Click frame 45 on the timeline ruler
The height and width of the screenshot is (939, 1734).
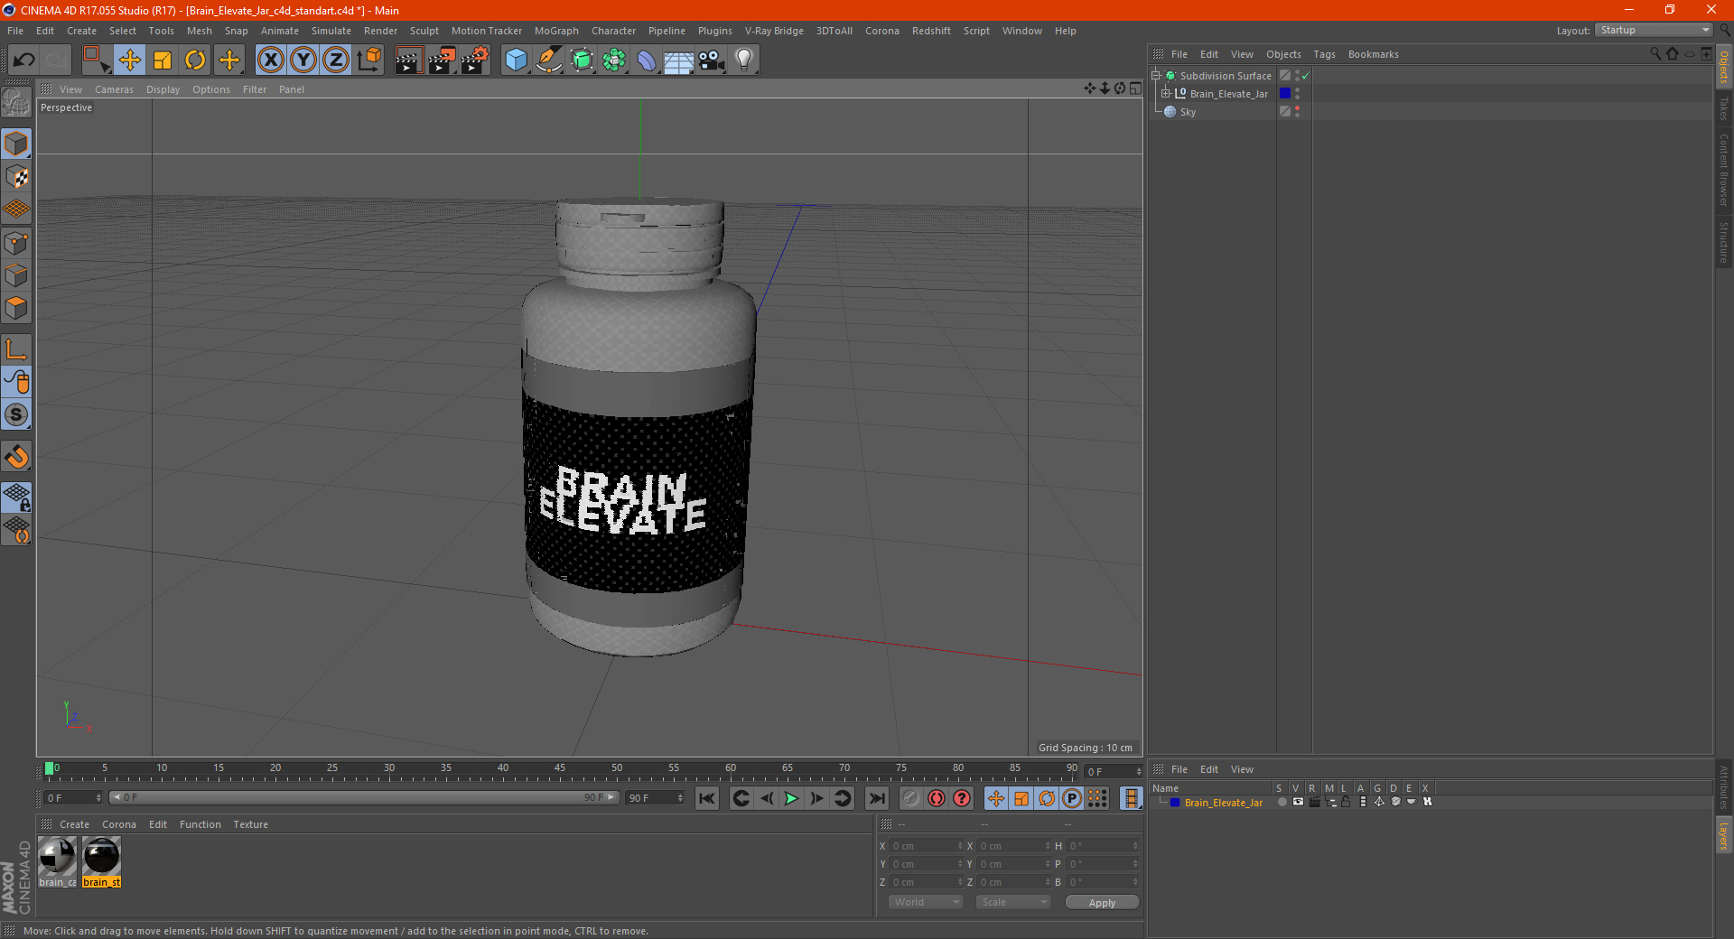(x=560, y=769)
